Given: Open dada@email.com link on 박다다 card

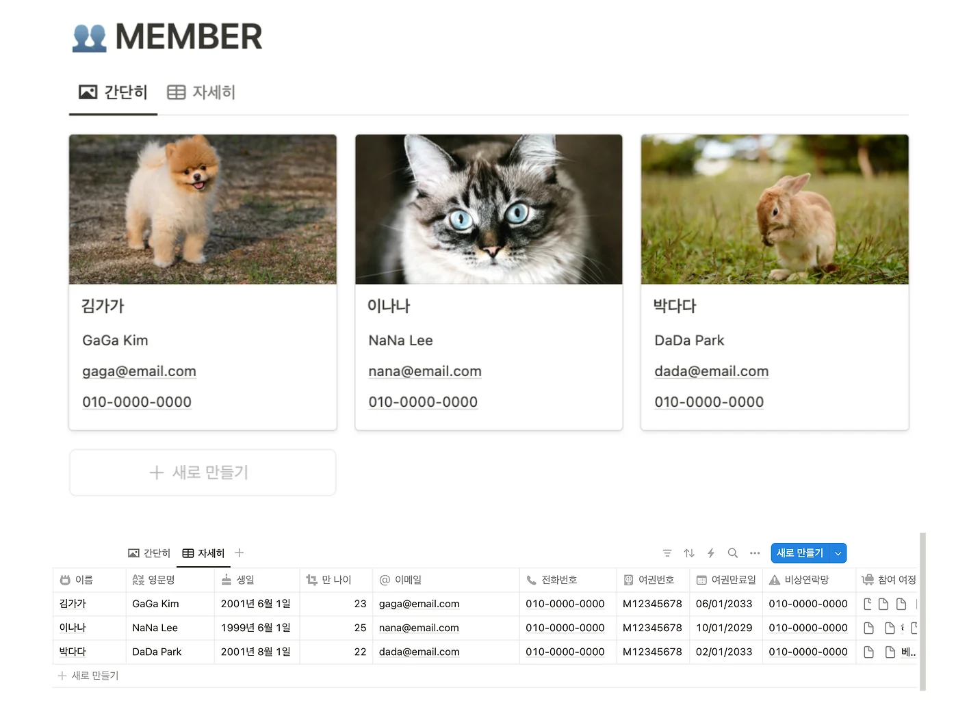Looking at the screenshot, I should 711,371.
